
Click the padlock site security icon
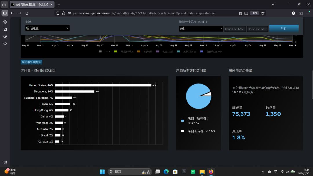(x=63, y=13)
